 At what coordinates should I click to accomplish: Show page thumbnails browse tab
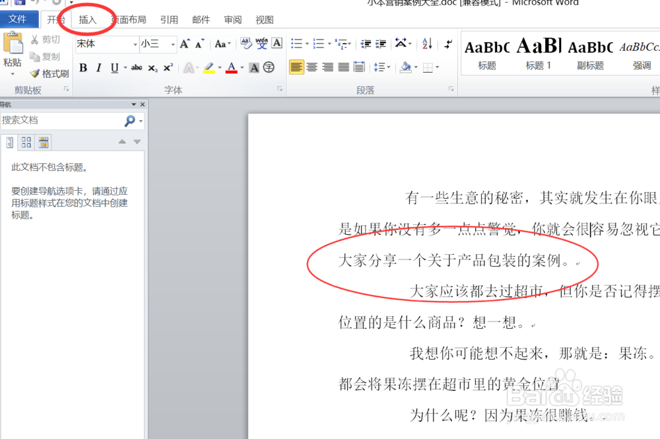pos(26,143)
